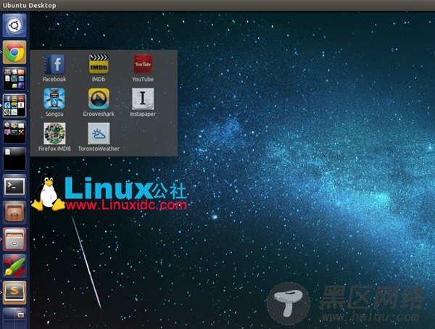435x329 pixels.
Task: Open the Instapaper app
Action: tap(143, 102)
